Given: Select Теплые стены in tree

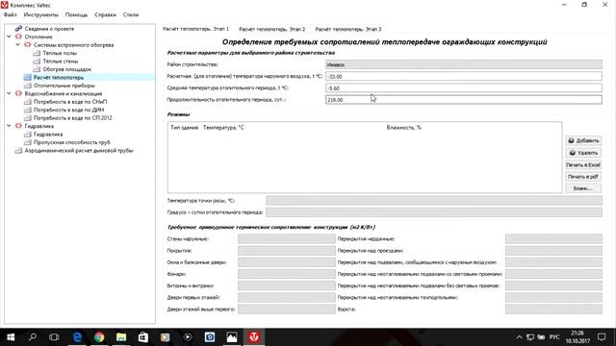Looking at the screenshot, I should tap(61, 62).
